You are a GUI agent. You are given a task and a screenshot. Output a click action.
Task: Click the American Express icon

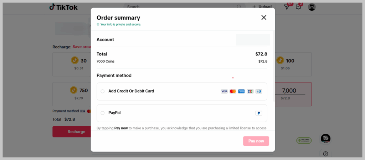pos(241,91)
